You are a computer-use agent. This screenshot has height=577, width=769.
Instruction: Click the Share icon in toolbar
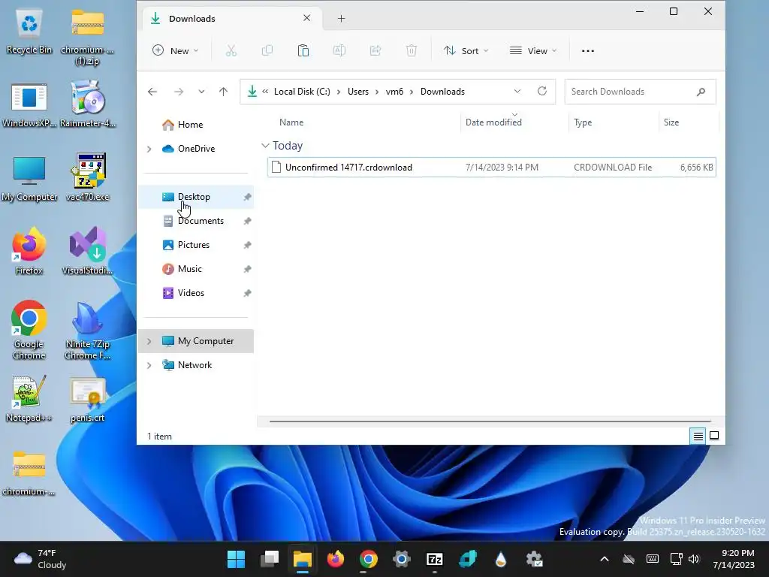375,50
